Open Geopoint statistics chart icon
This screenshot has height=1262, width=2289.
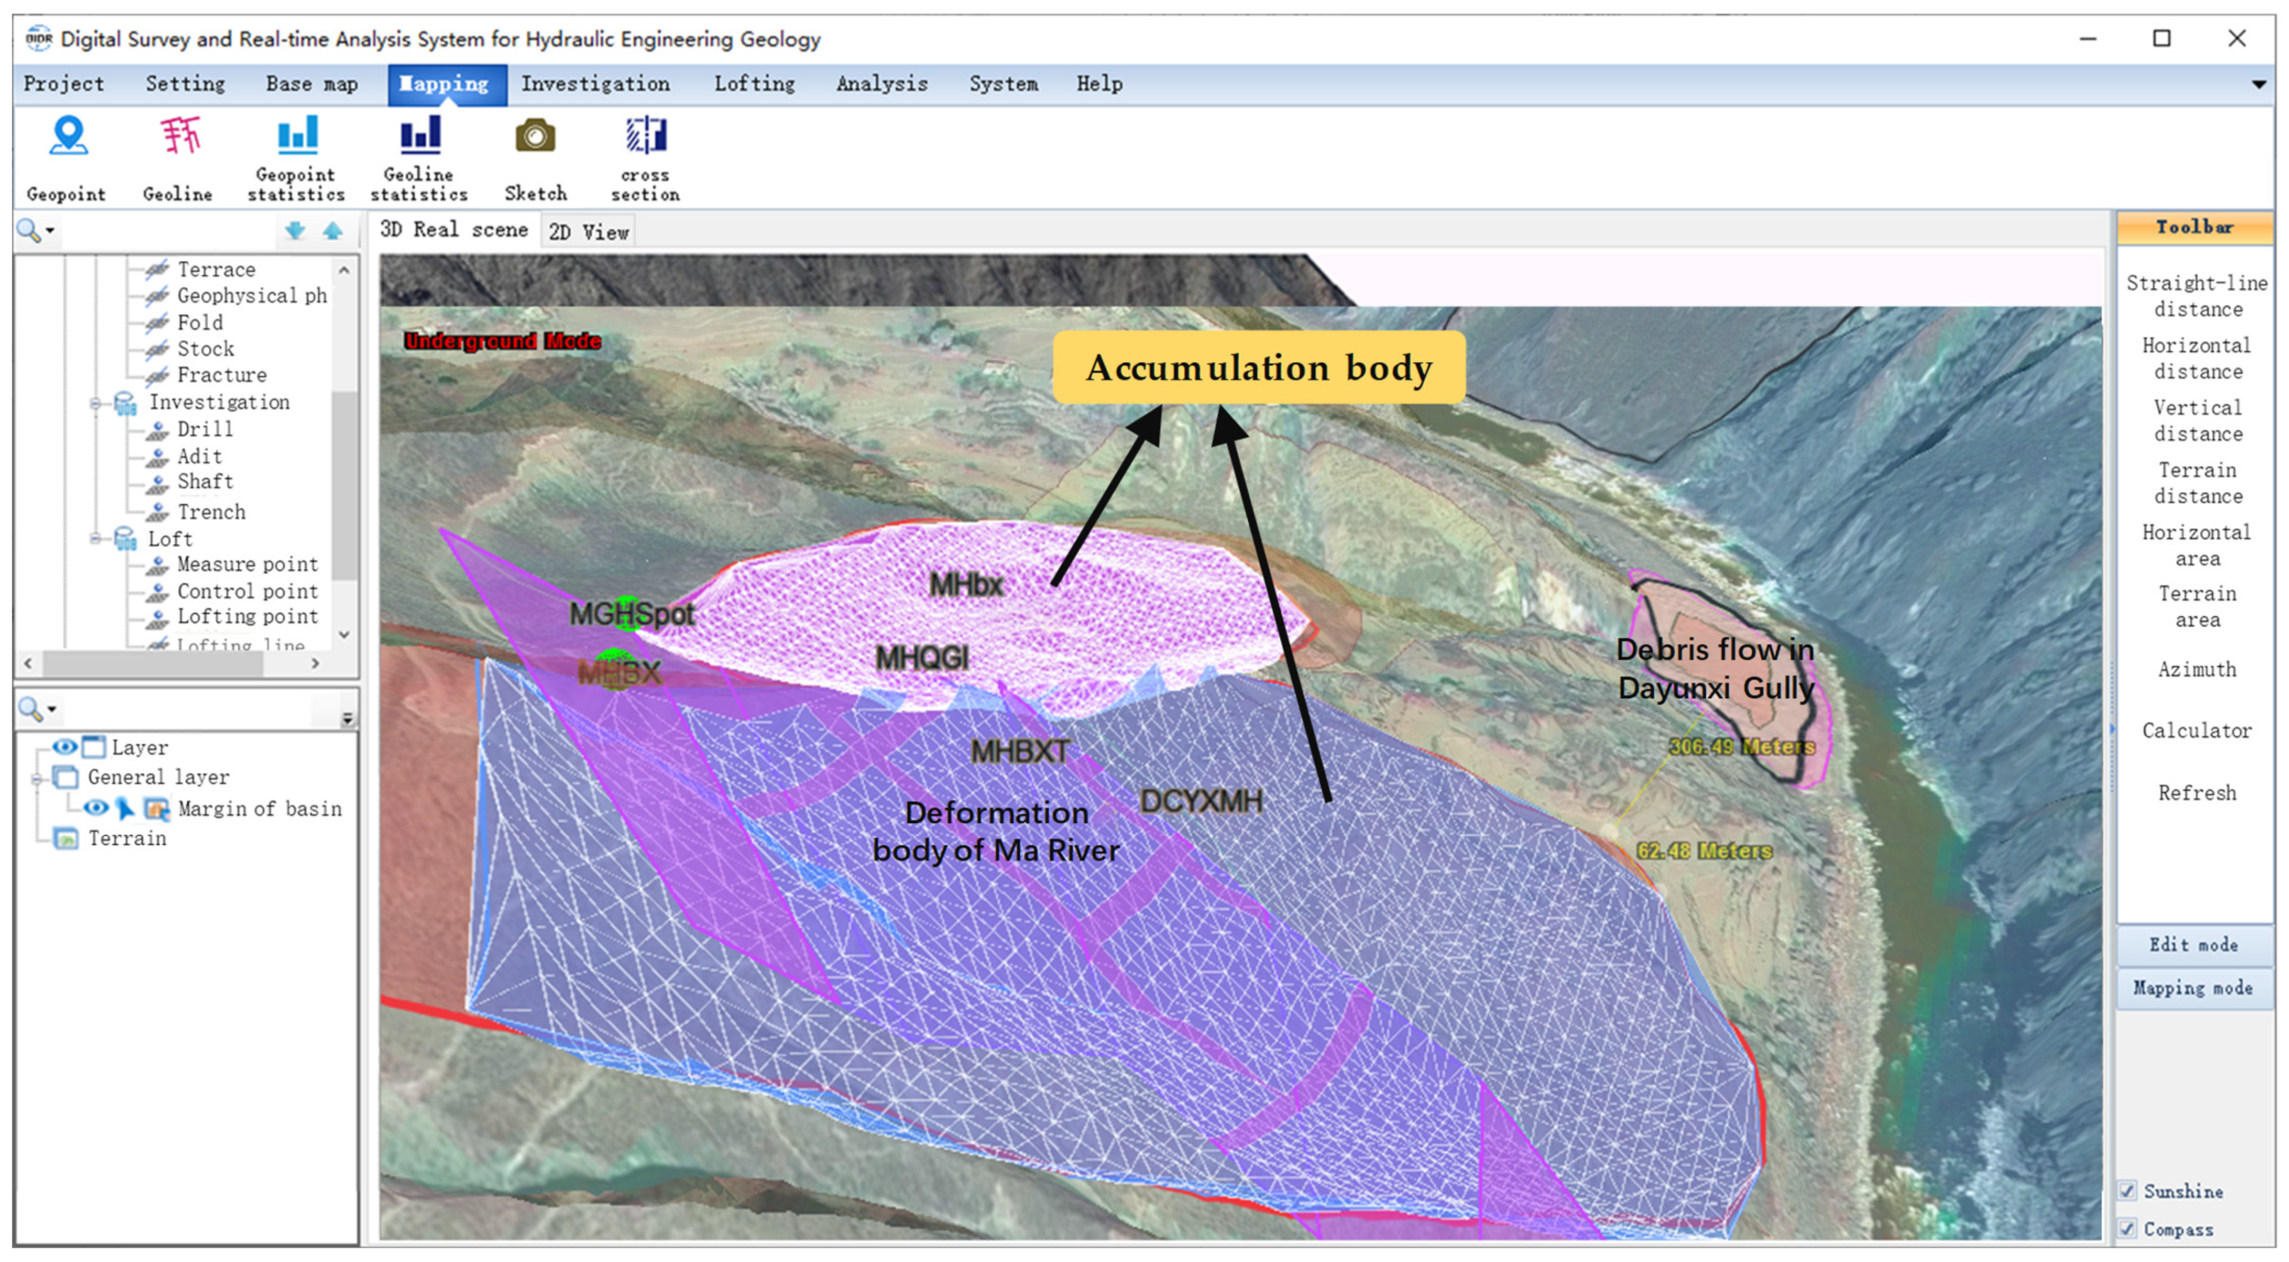click(297, 136)
